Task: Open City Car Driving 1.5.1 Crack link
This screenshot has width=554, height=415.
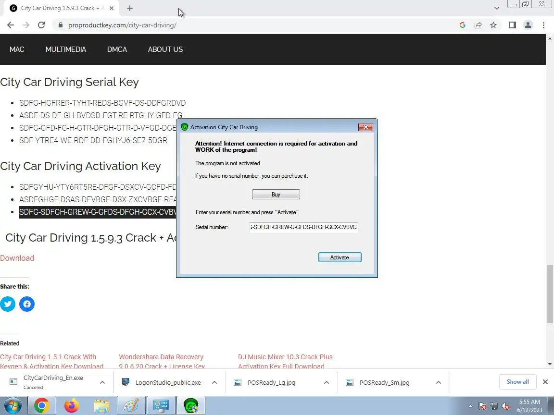Action: [51, 361]
